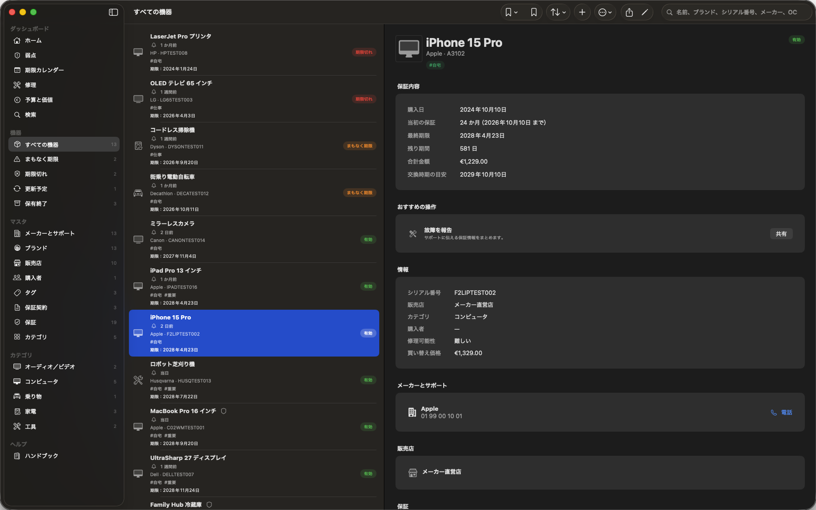
Task: Open the bookmark filter dropdown in toolbar
Action: point(511,13)
